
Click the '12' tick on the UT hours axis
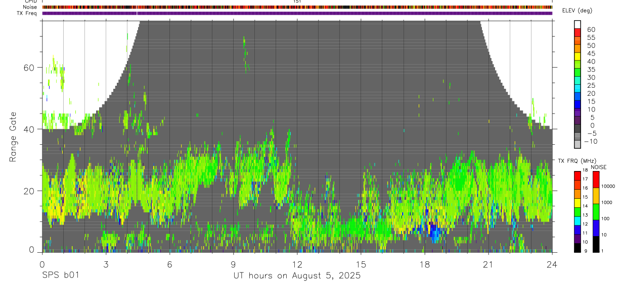(x=297, y=264)
